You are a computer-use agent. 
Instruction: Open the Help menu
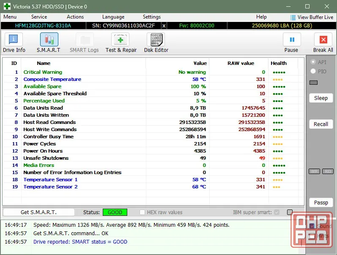(x=261, y=17)
